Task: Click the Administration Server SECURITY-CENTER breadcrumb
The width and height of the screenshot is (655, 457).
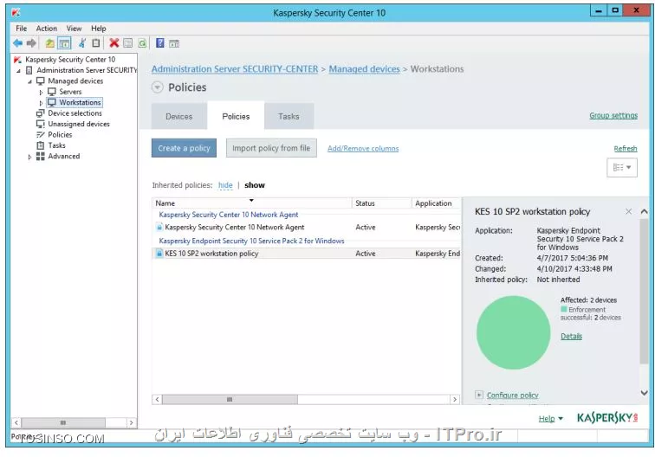Action: pyautogui.click(x=235, y=69)
